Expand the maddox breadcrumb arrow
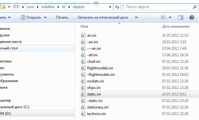 point(58,7)
